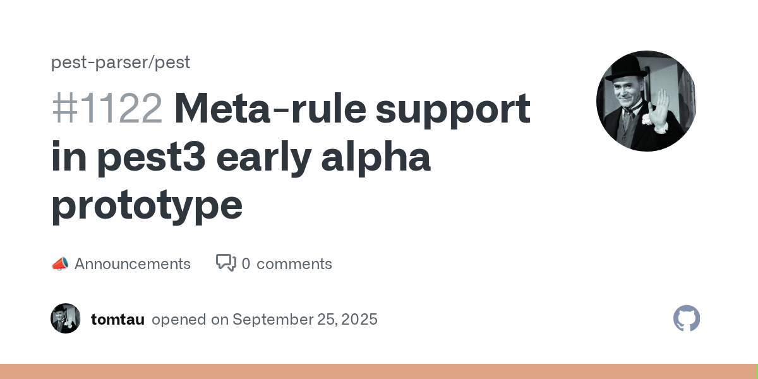Click the small avatar beside tomtau
The image size is (758, 379).
[x=66, y=318]
